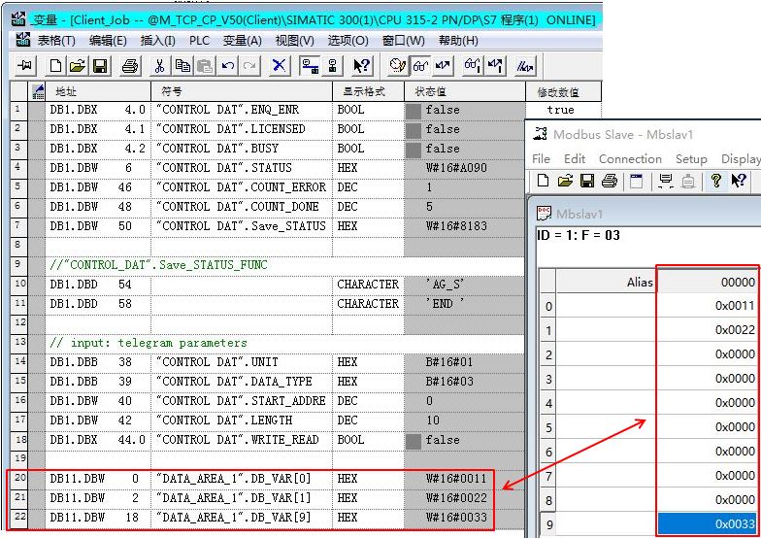Open Edit menu in Modbus Slave
Image resolution: width=761 pixels, height=538 pixels.
[x=575, y=159]
